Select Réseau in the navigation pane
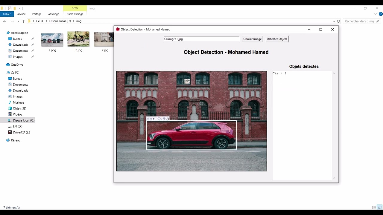This screenshot has width=383, height=215. click(x=16, y=140)
